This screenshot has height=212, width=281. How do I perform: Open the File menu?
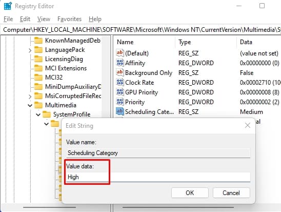point(8,19)
